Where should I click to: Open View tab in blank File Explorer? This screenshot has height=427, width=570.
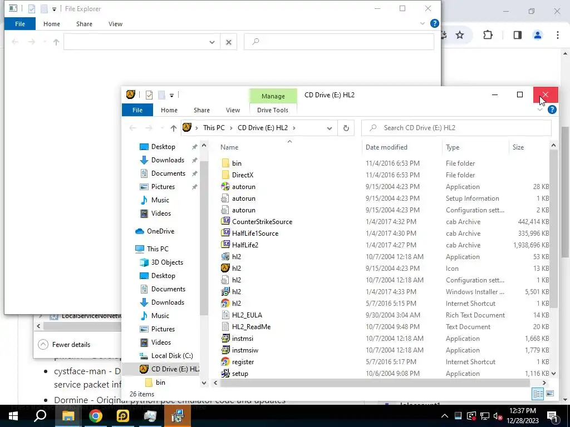(x=115, y=24)
